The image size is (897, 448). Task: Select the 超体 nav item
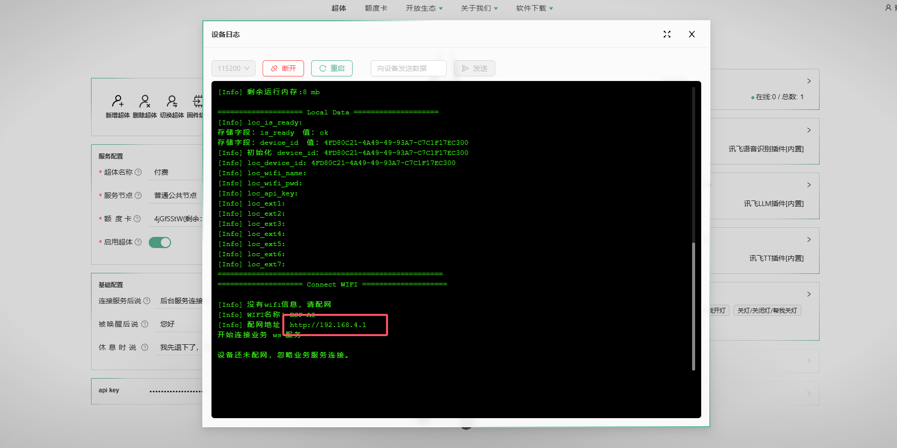coord(339,8)
